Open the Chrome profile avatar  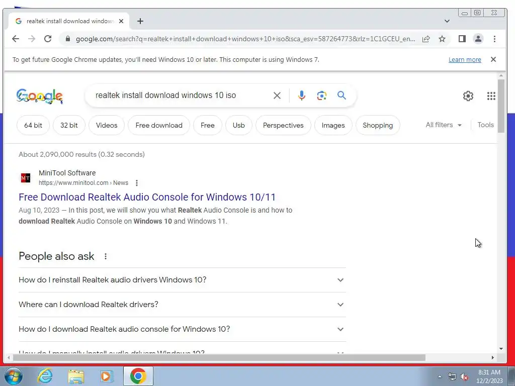tap(478, 39)
